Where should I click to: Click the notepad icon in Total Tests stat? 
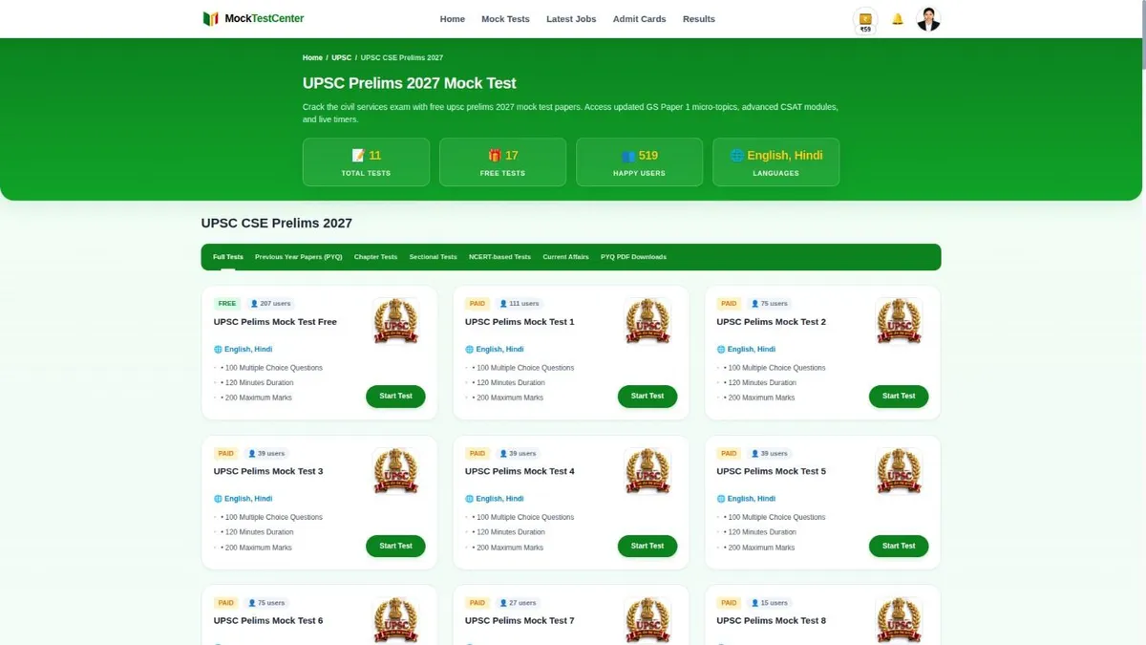click(358, 155)
